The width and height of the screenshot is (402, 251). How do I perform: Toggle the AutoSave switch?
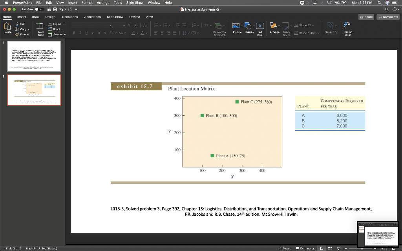pos(39,9)
